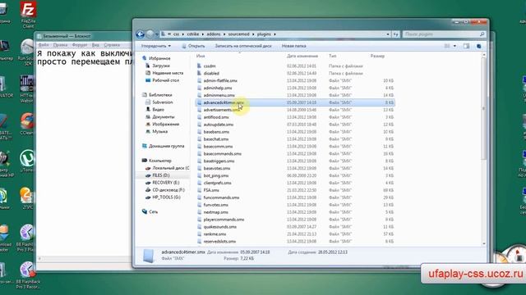
Task: Click the search magnifier icon
Action: click(482, 34)
